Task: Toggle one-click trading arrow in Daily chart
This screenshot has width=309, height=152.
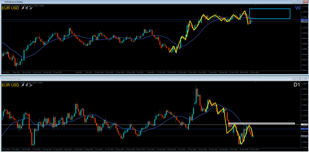Action: point(2,83)
